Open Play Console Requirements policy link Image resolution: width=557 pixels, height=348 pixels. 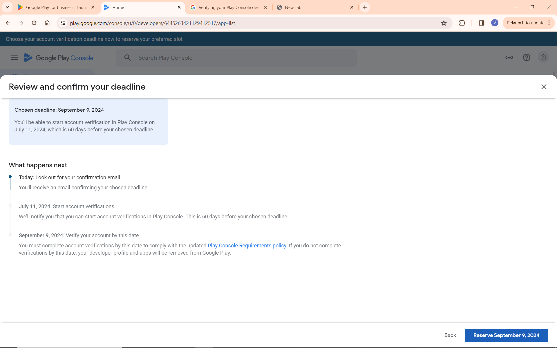tap(247, 246)
